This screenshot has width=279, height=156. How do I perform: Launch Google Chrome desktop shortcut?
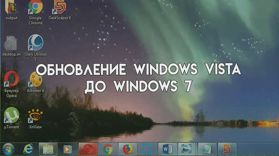coord(35,8)
